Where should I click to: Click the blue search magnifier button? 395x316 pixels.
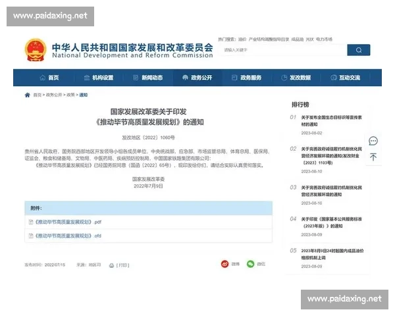pos(359,50)
